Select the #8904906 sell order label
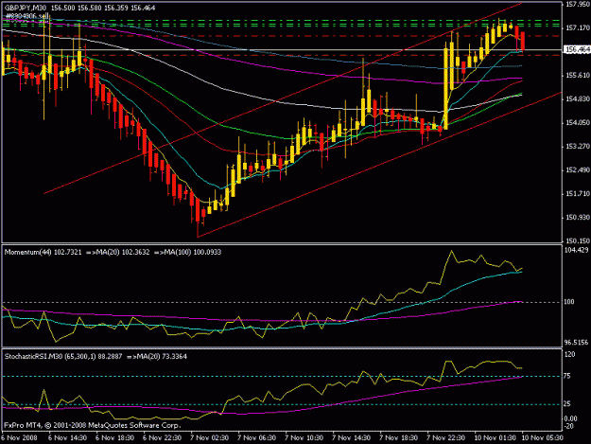 [x=27, y=16]
